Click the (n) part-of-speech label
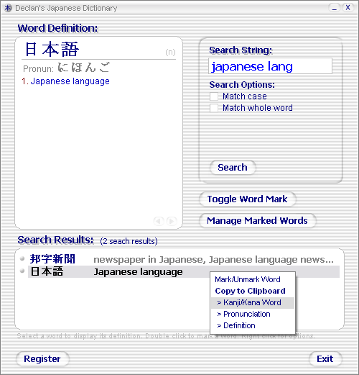 170,52
